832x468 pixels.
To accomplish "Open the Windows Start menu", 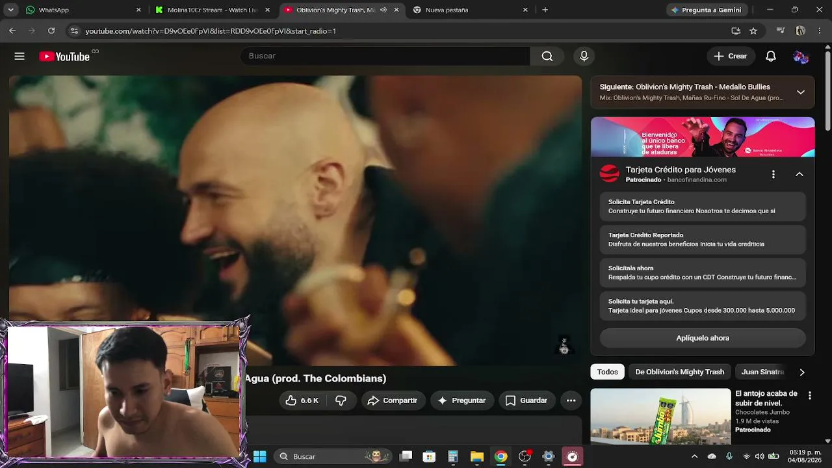I will click(259, 456).
